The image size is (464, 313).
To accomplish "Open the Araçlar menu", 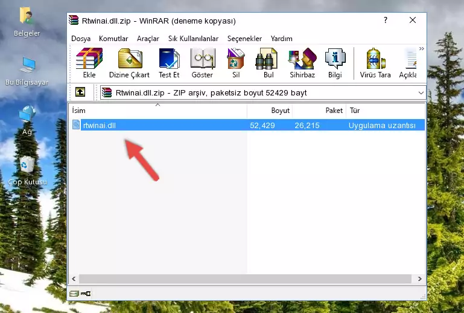I will coord(148,39).
